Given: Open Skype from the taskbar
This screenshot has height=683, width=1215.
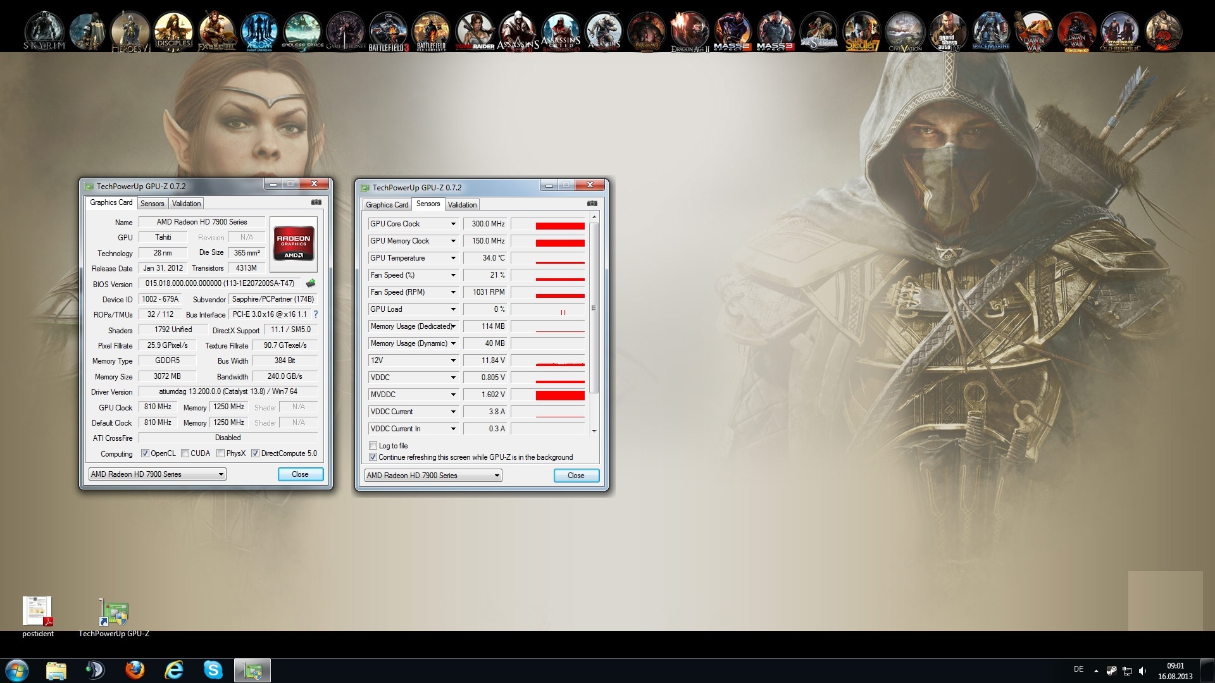Looking at the screenshot, I should pyautogui.click(x=213, y=670).
